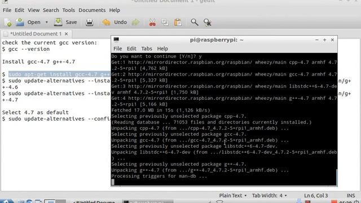Undo the last edit in gedit
This screenshot has height=203, width=361.
115,23
